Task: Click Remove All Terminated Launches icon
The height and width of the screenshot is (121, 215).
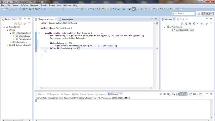Action: pos(168,94)
